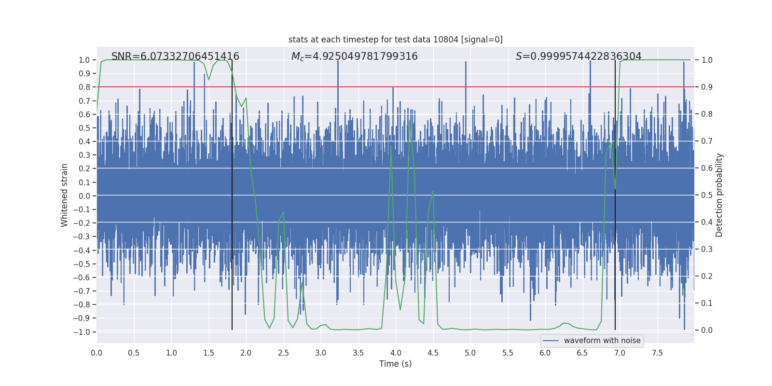Click Detection probability axis tick label 0.4
The width and height of the screenshot is (772, 386).
pyautogui.click(x=707, y=222)
